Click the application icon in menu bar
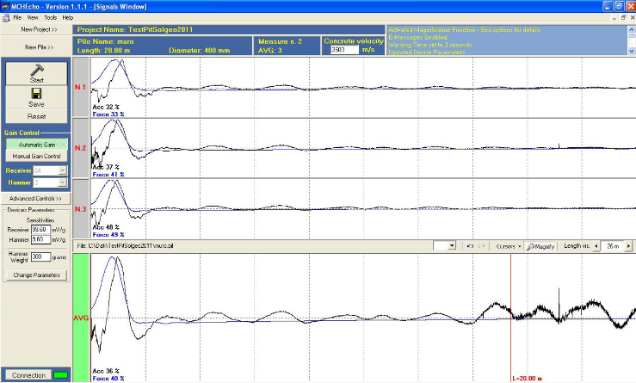Image resolution: width=636 pixels, height=383 pixels. point(6,18)
